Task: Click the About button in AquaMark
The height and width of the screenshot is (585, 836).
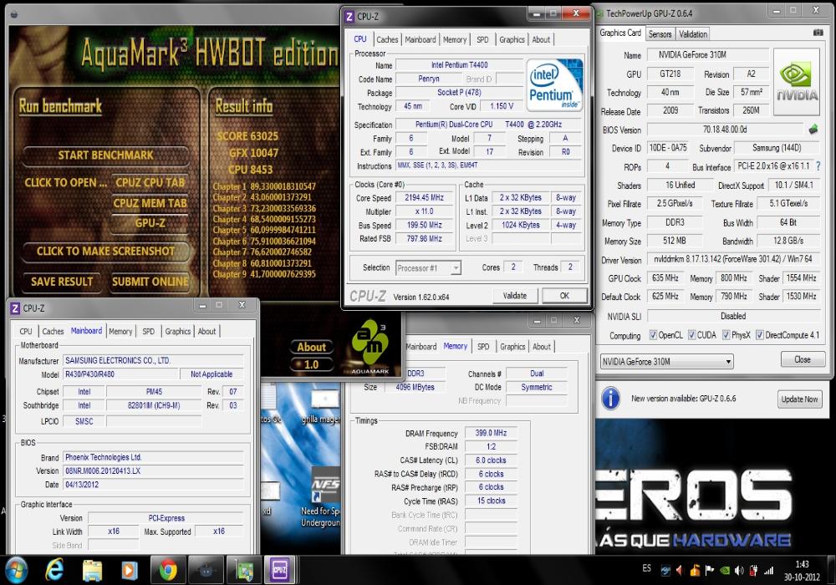Action: [x=311, y=347]
